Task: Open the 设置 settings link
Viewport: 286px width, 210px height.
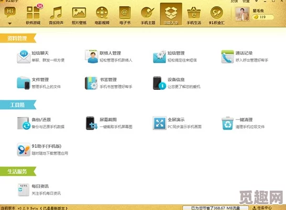Action: coord(246,1)
